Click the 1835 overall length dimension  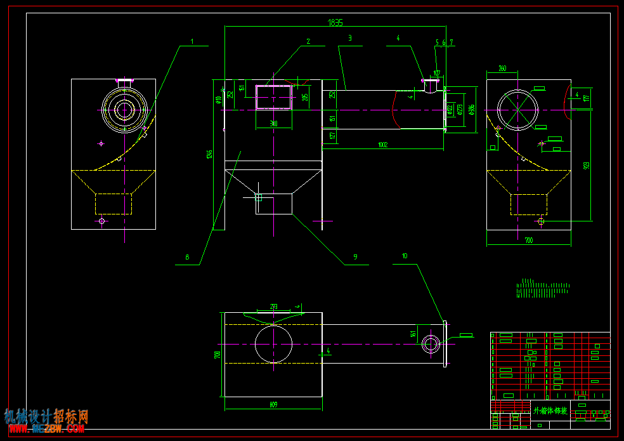(x=335, y=23)
